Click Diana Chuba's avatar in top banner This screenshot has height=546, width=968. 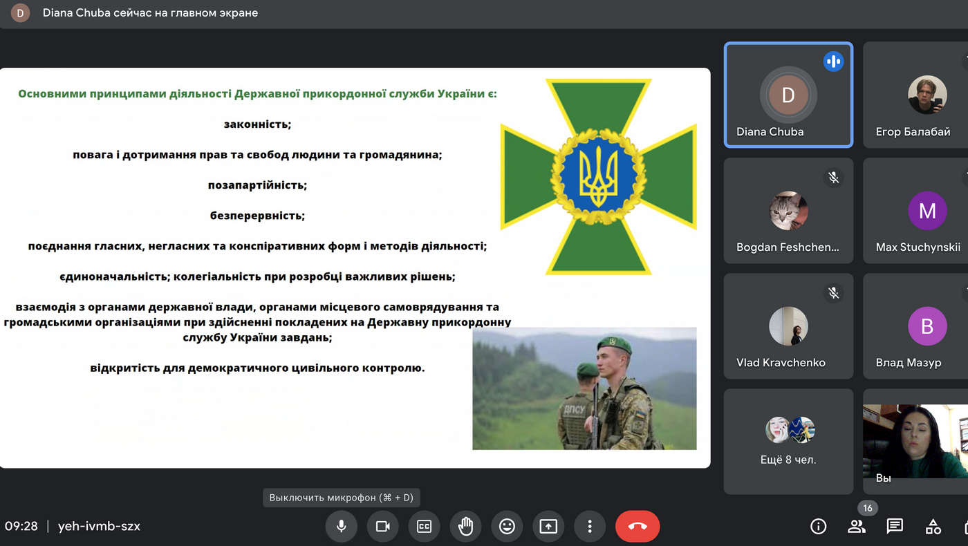pos(21,13)
